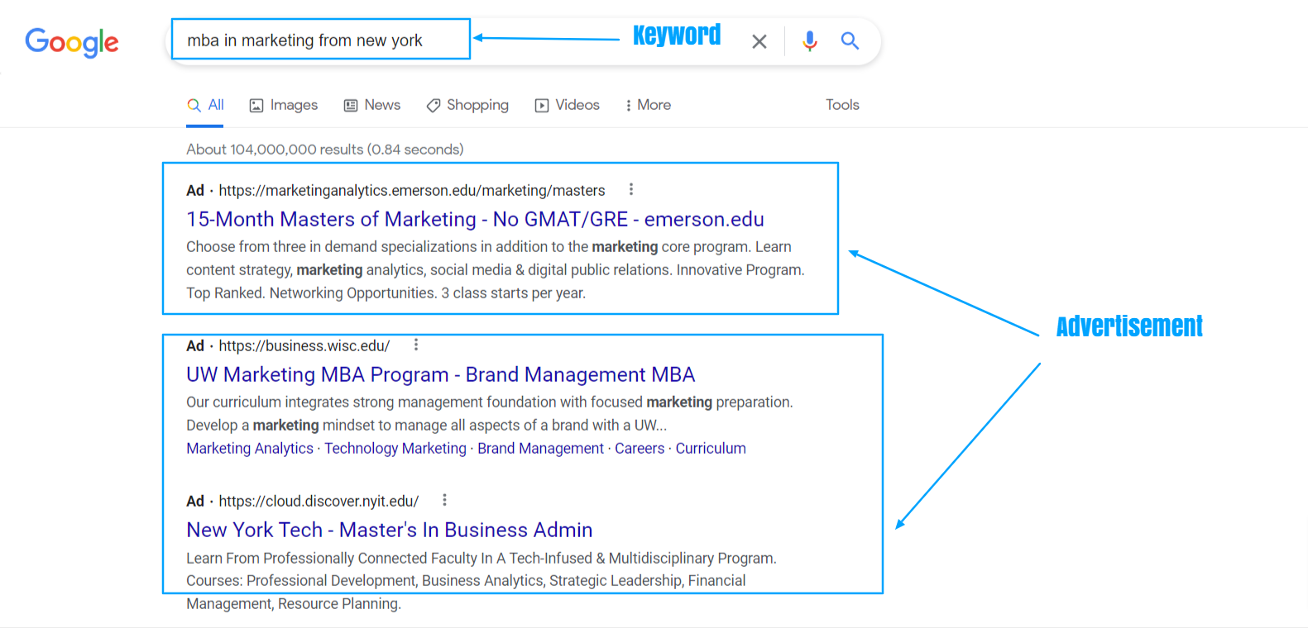Open three-dot menu beside business.wisc.edu ad URL
This screenshot has width=1308, height=628.
point(416,345)
